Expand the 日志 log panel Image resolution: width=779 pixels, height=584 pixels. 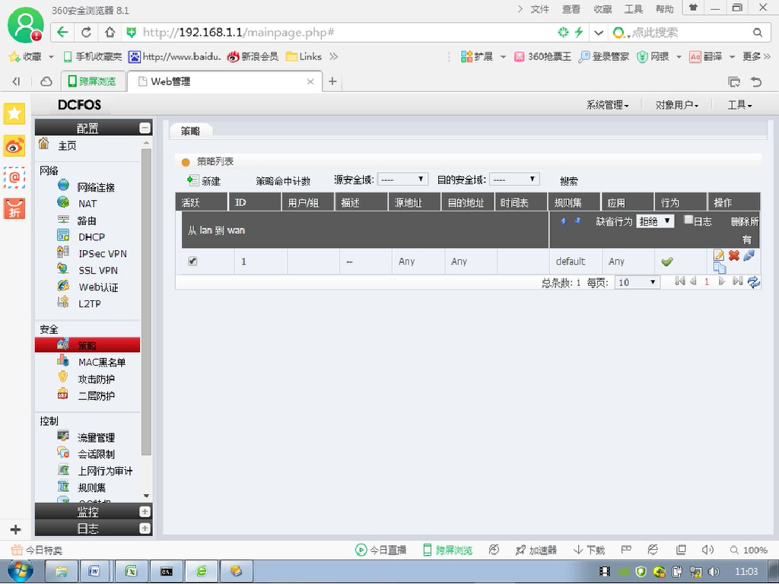click(145, 528)
